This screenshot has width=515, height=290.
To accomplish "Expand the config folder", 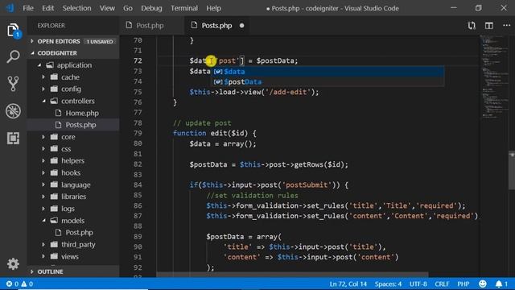I will coord(73,89).
